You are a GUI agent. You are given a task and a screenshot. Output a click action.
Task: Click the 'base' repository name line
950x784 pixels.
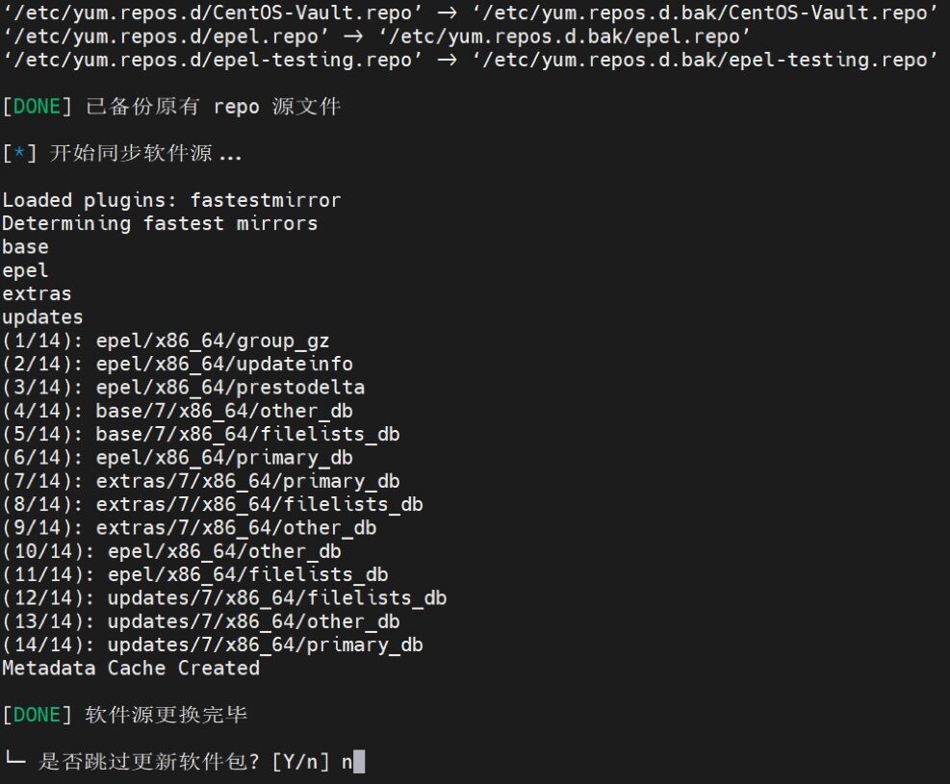pos(25,247)
